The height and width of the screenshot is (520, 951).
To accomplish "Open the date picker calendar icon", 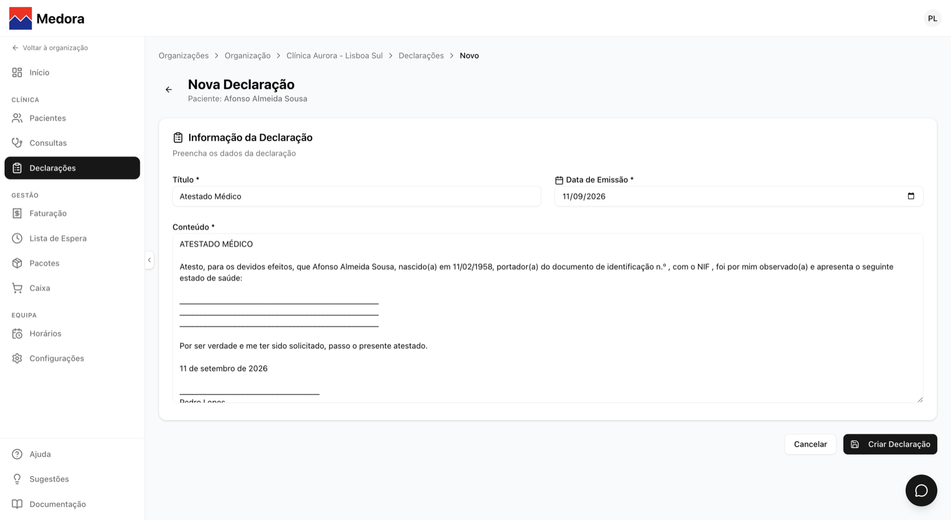I will coord(911,196).
